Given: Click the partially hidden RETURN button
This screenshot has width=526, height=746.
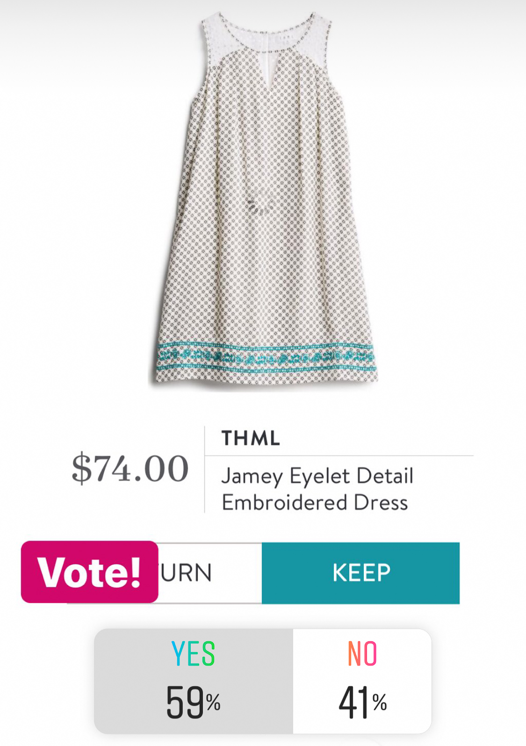Looking at the screenshot, I should pos(210,573).
